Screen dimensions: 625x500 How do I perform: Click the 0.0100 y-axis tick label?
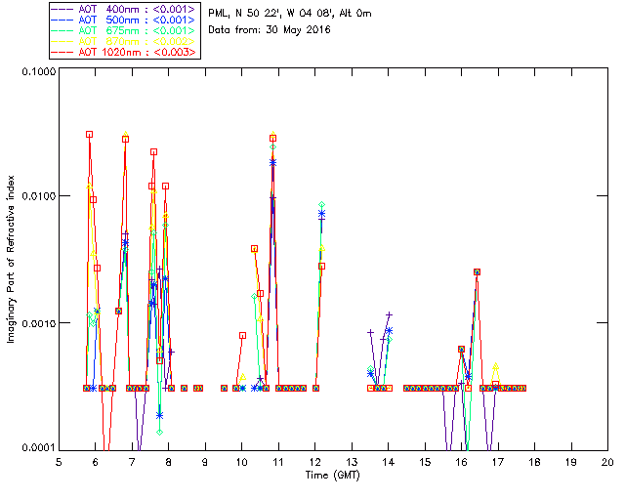[35, 197]
